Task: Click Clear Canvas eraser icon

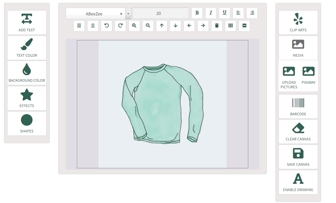Action: [x=298, y=128]
